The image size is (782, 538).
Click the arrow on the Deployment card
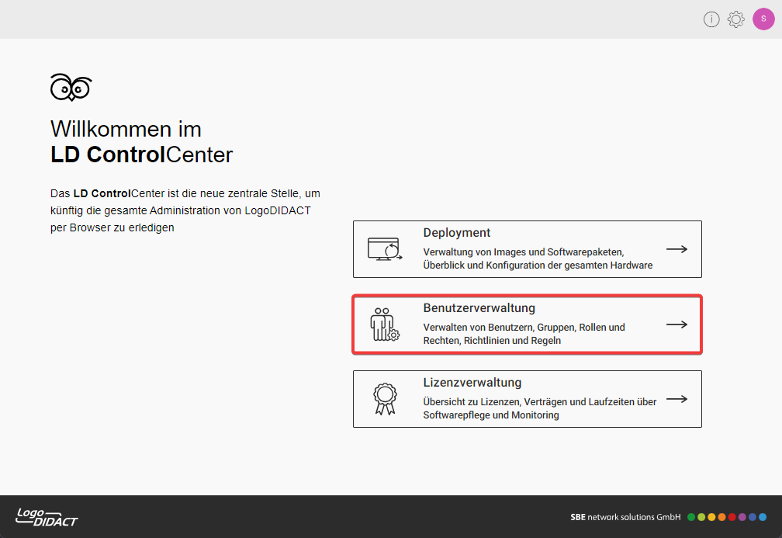(x=676, y=249)
